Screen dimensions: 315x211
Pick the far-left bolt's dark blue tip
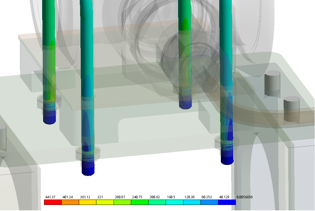coord(49,117)
